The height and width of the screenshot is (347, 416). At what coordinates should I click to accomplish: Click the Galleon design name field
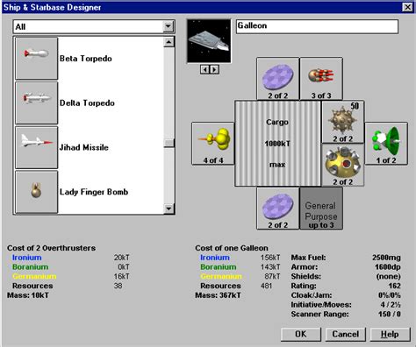tap(317, 26)
